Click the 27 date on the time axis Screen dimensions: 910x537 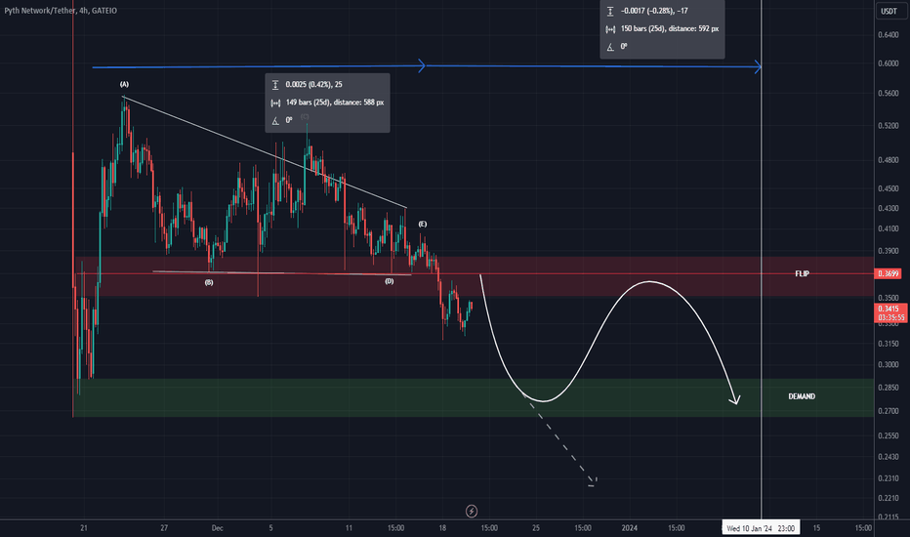pos(164,528)
